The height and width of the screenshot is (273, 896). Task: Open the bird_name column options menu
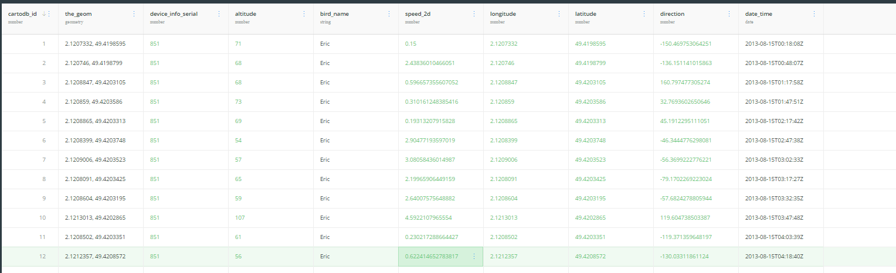(389, 14)
